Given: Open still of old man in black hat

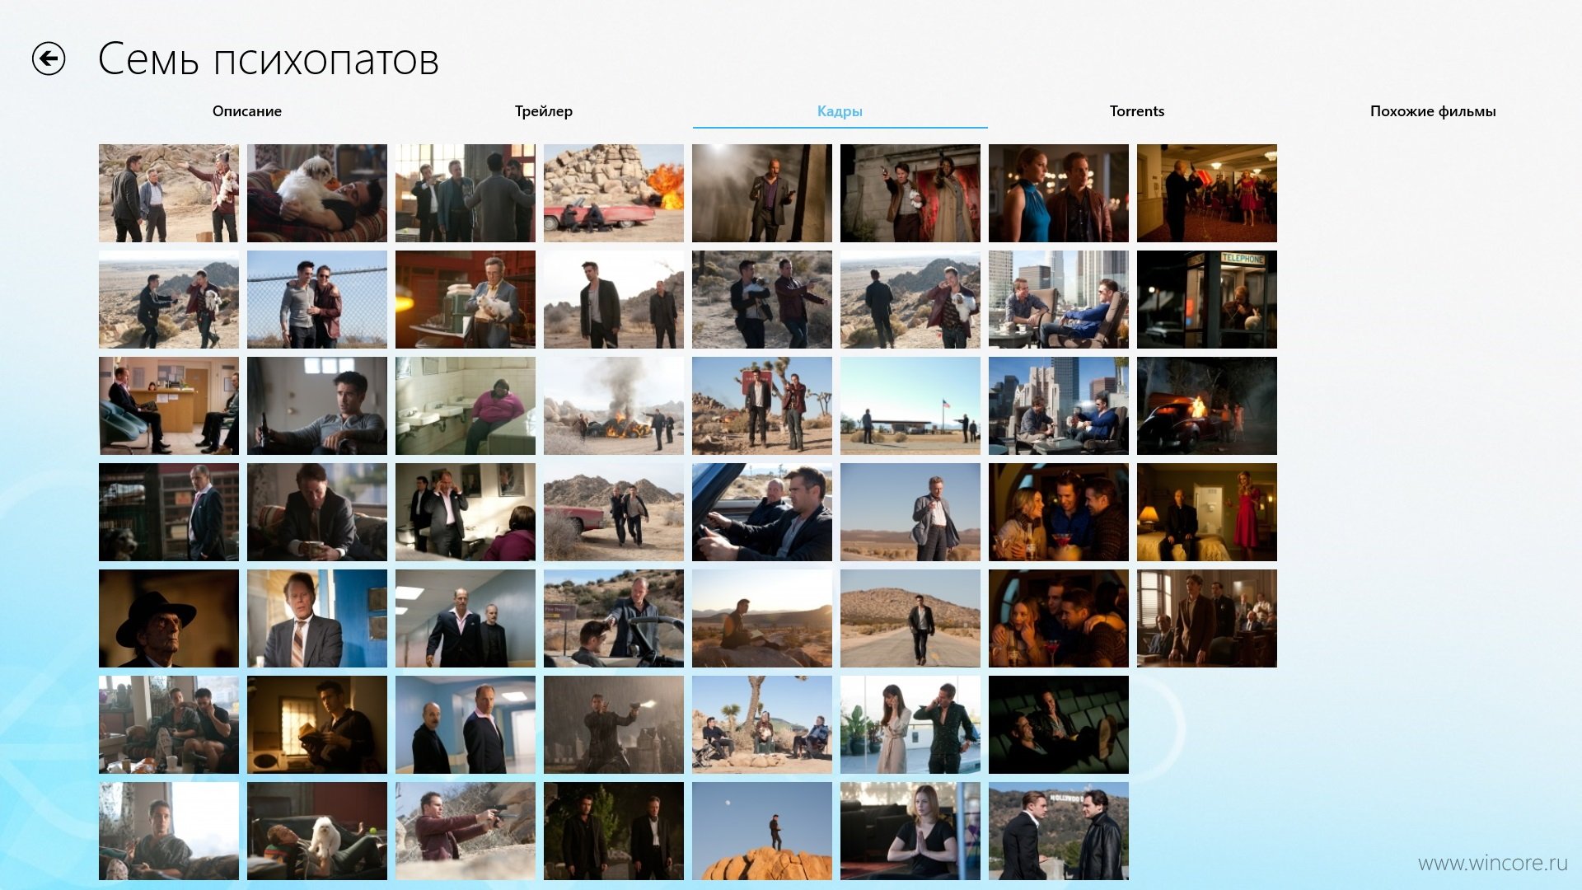Looking at the screenshot, I should tap(169, 618).
